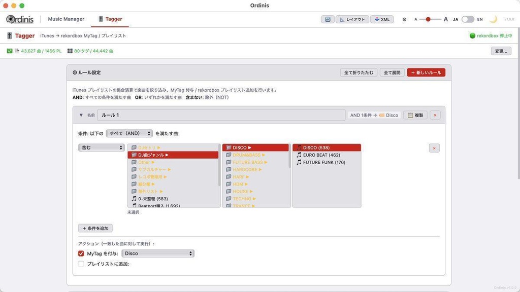Open the すべて (AND) condition dropdown
This screenshot has width=520, height=292.
click(129, 133)
